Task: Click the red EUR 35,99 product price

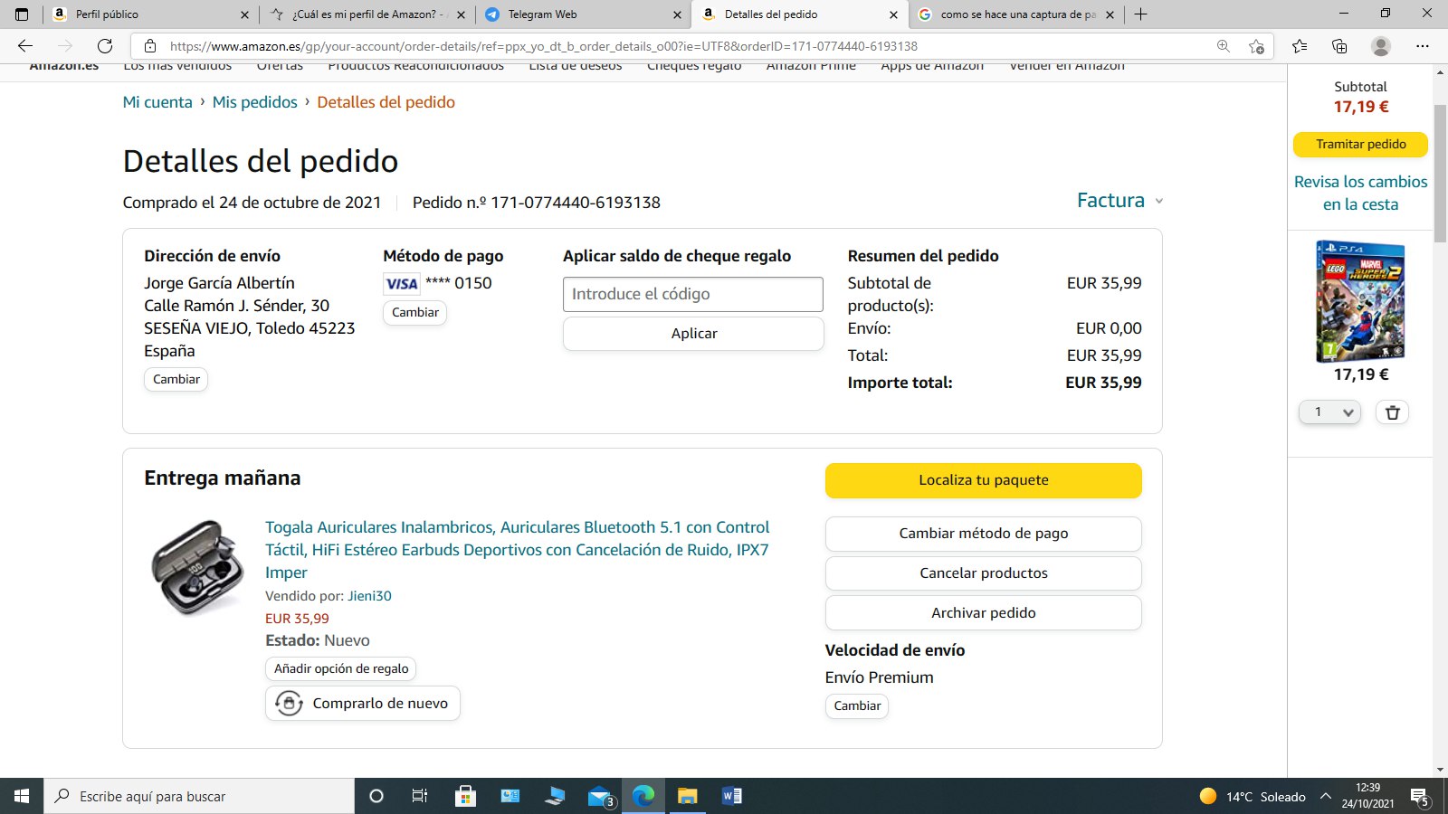Action: pos(297,619)
